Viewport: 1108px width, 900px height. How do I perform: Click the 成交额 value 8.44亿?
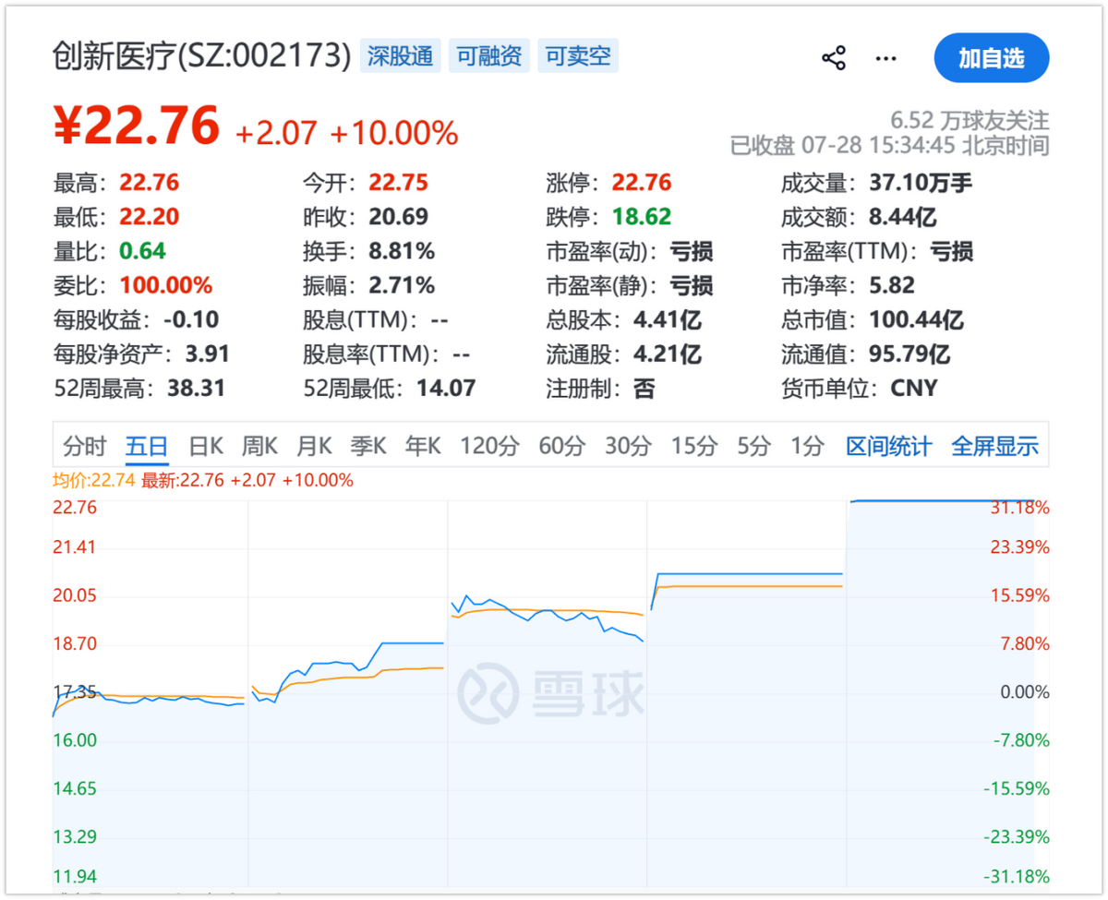click(x=904, y=217)
